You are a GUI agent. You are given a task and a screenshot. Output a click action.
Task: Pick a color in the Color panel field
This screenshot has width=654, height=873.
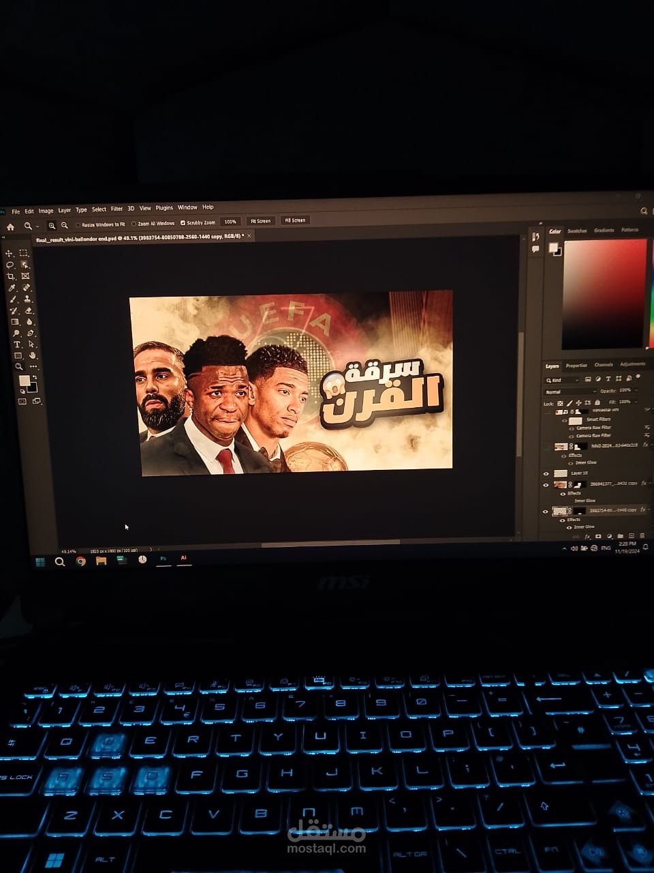pos(603,293)
